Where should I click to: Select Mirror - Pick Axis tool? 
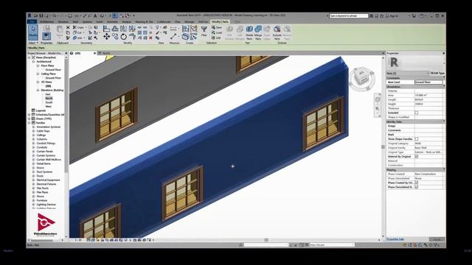123,29
